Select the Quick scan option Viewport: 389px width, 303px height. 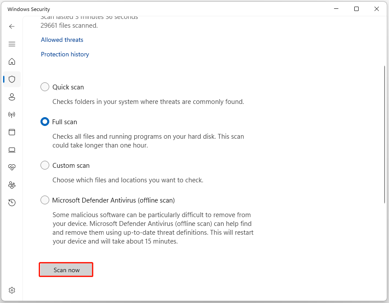pyautogui.click(x=44, y=87)
